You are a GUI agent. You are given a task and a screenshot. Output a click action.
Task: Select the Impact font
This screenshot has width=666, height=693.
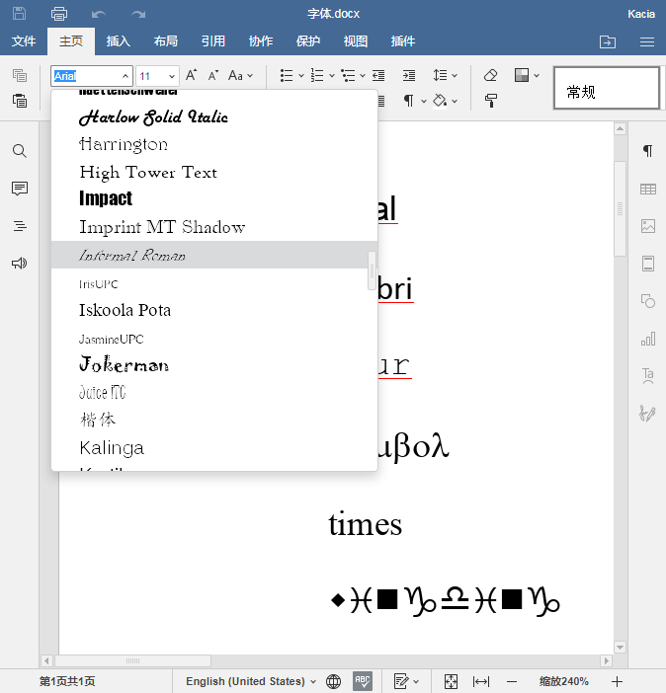214,198
